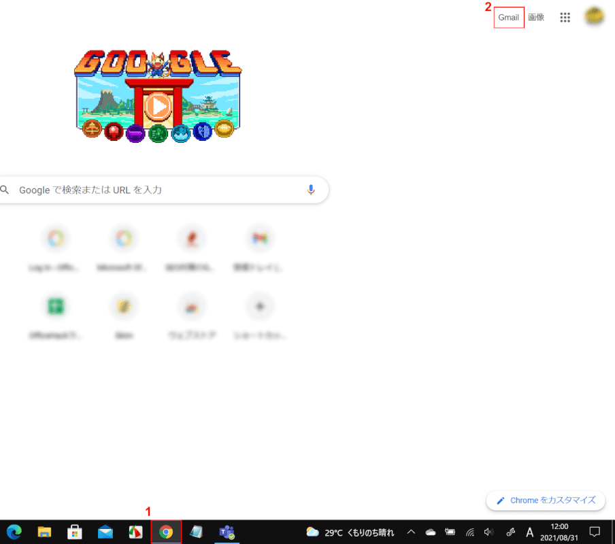Play the Google doodle game

[158, 106]
